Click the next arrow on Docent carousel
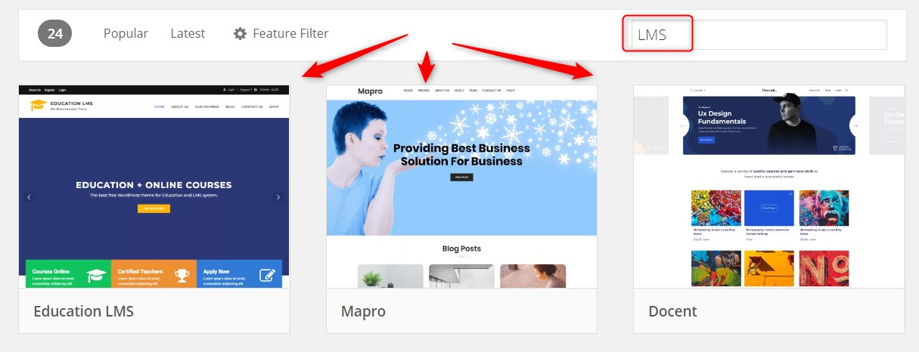919x352 pixels. pos(857,125)
